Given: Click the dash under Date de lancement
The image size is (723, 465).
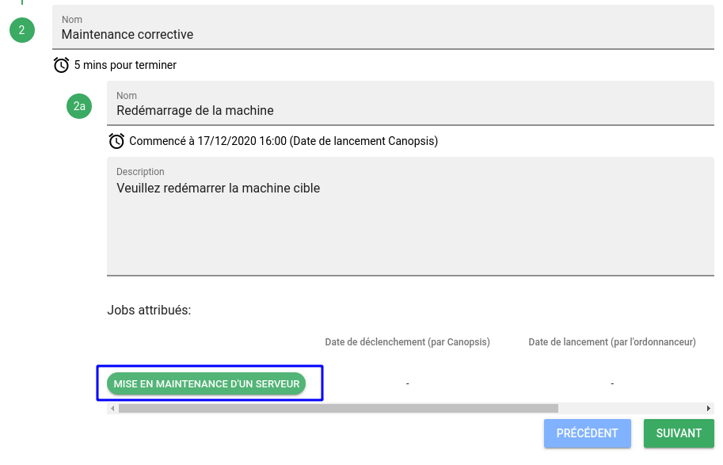Looking at the screenshot, I should click(x=612, y=384).
